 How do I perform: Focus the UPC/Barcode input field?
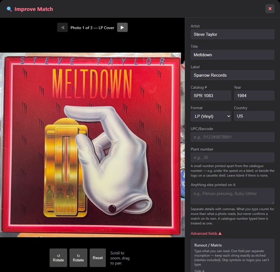click(232, 137)
